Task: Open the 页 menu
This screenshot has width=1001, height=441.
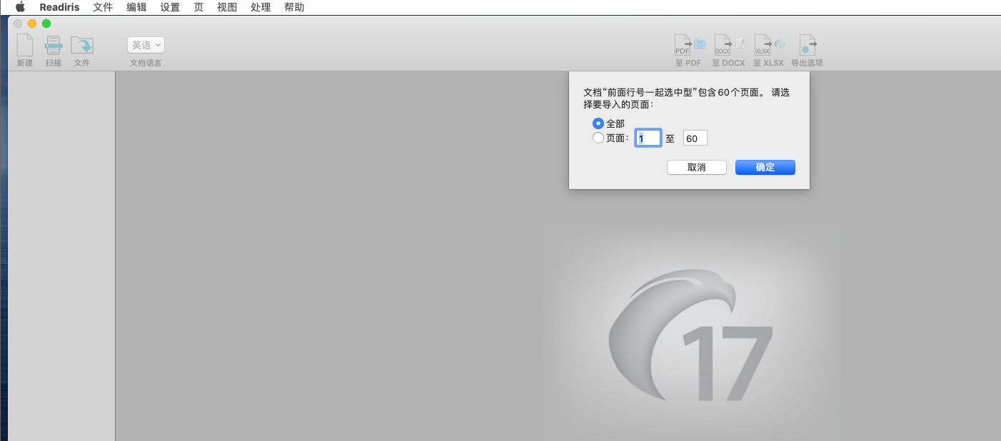Action: 198,7
